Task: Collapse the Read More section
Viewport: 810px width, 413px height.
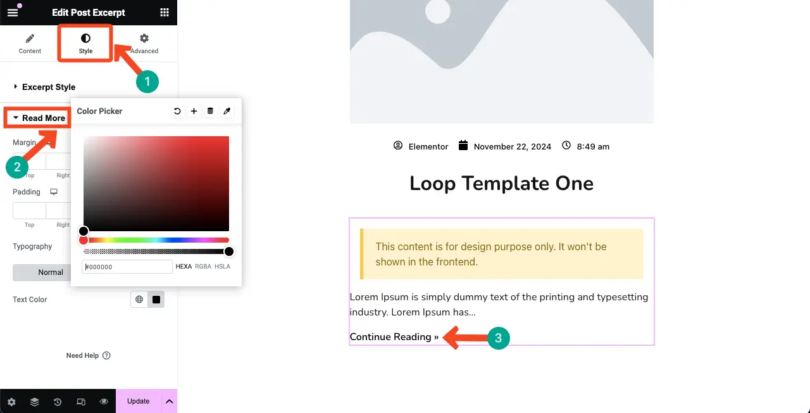Action: (43, 118)
